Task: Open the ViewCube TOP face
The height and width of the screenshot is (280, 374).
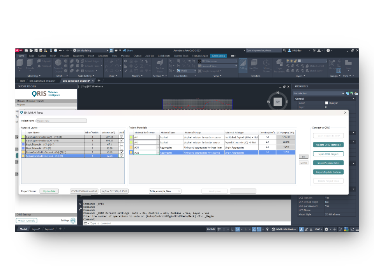Action: click(278, 102)
